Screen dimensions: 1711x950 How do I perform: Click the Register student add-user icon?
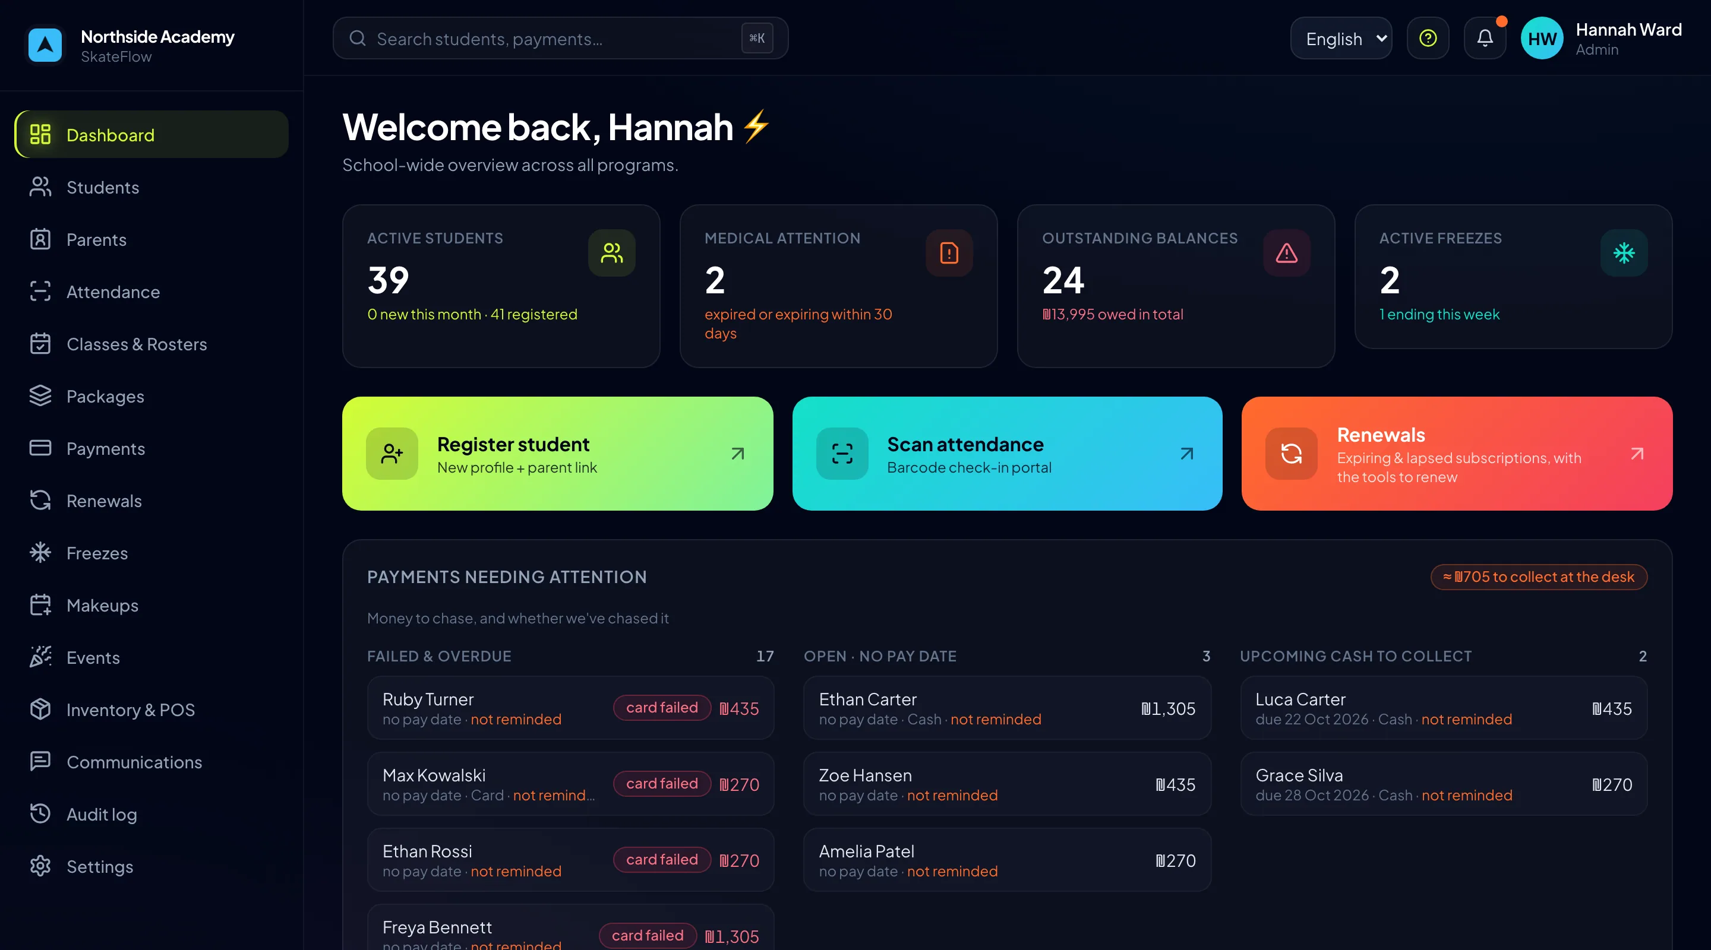[392, 454]
